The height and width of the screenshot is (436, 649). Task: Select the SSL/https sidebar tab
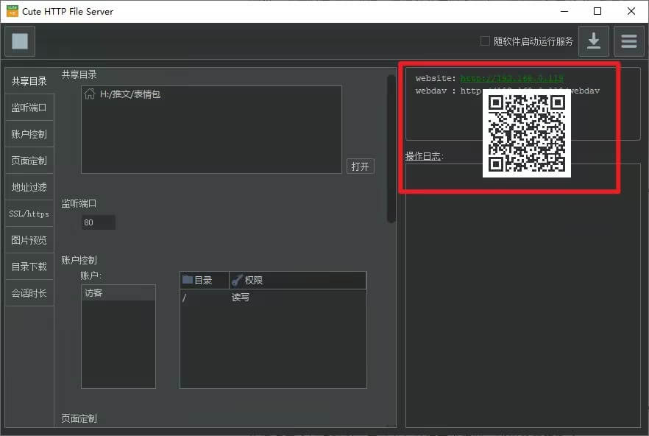point(29,214)
